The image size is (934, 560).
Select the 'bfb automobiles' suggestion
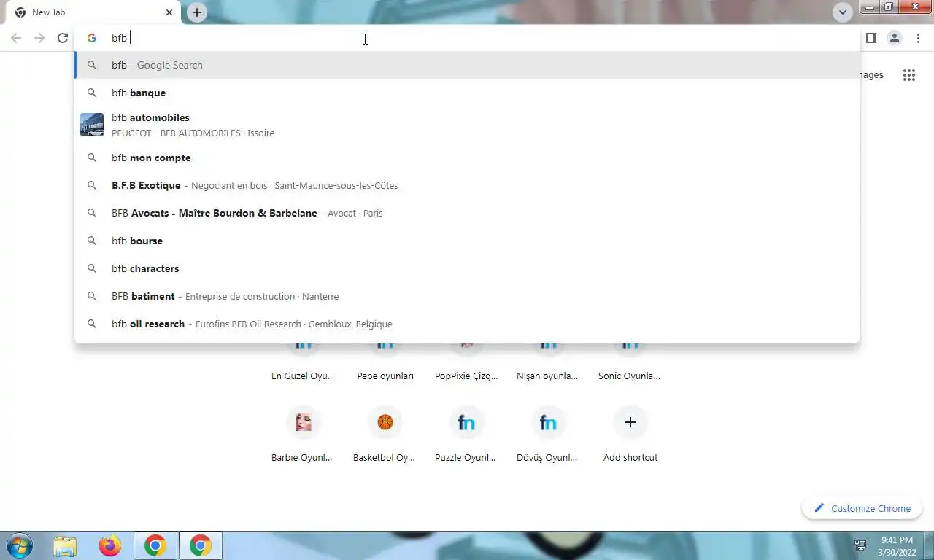[467, 125]
